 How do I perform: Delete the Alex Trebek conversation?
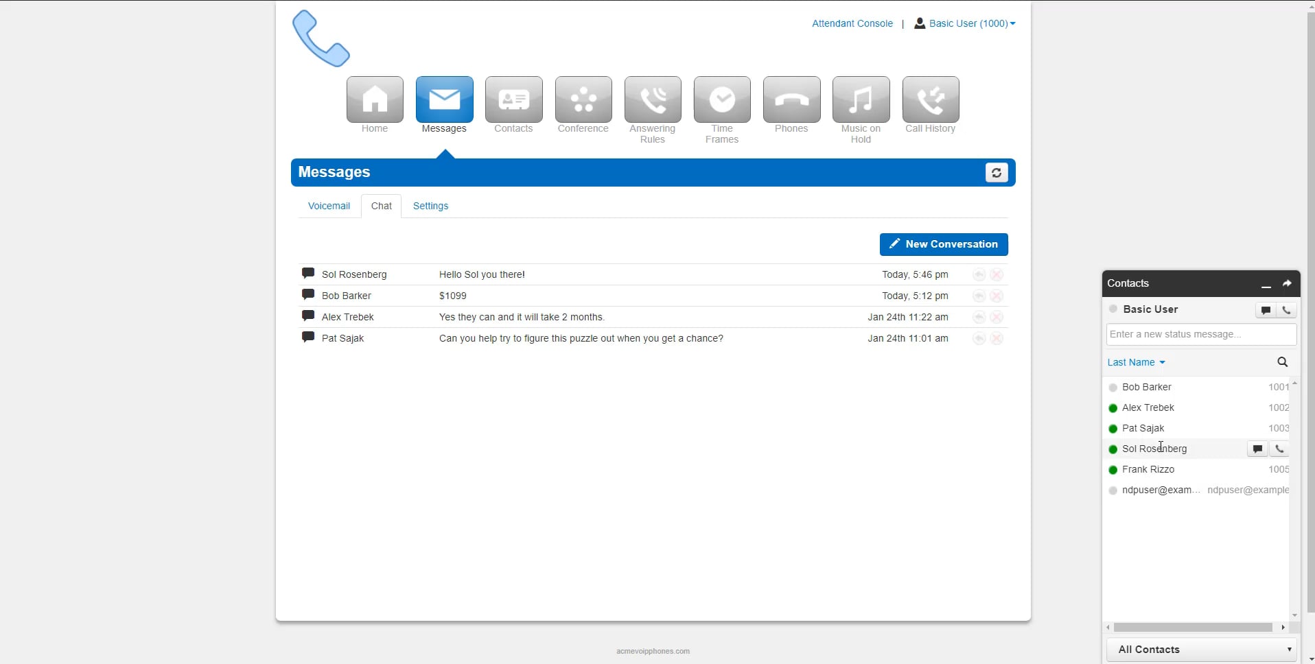point(997,317)
